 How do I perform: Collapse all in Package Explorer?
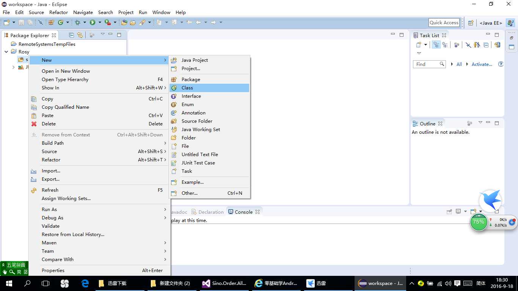[71, 35]
